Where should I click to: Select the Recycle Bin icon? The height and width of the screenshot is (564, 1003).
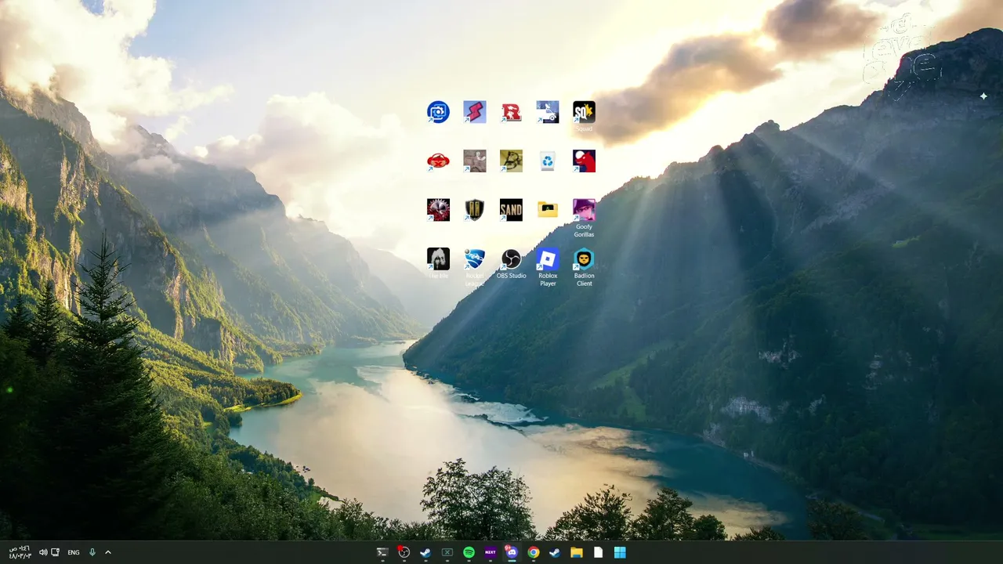coord(548,161)
